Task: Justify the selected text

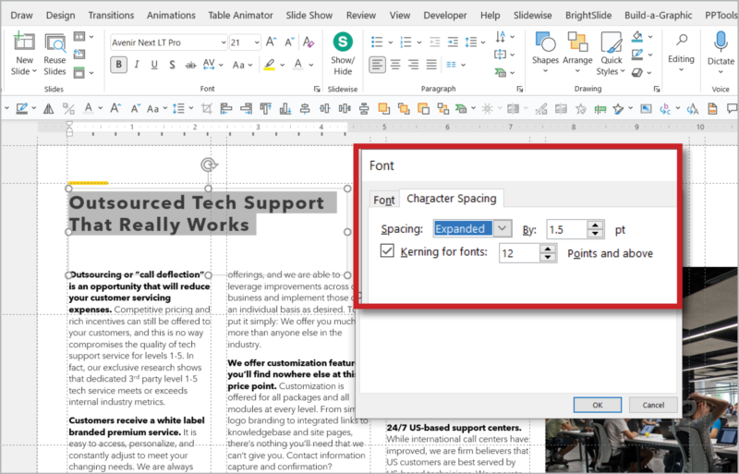Action: 431,65
